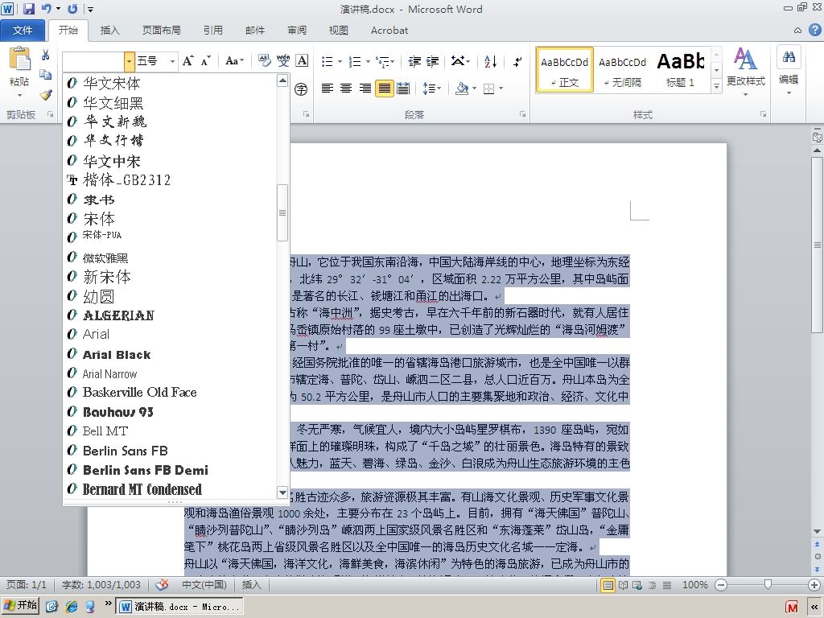Activate the Format Painter brush

click(46, 95)
